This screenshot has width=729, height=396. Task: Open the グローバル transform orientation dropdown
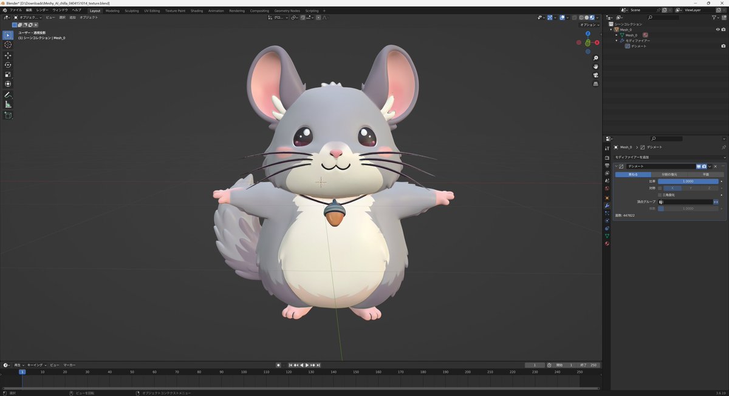tap(278, 18)
